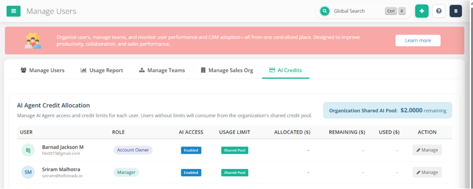The image size is (473, 189).
Task: Click the AI ACCESS column header
Action: tap(191, 132)
